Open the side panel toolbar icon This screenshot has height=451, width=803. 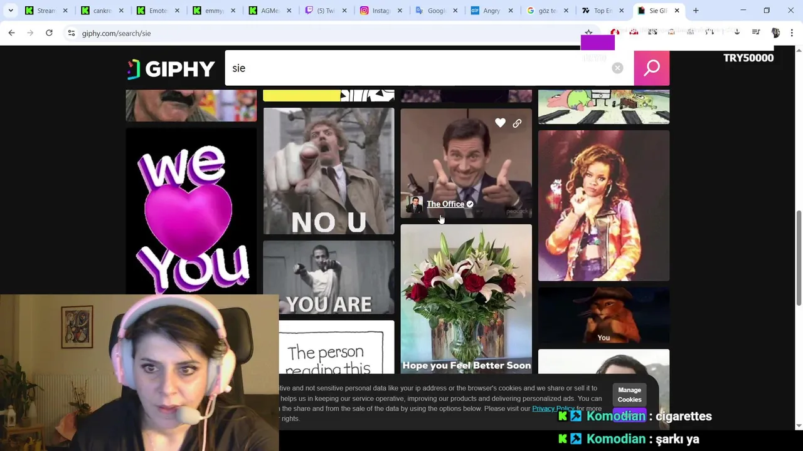coord(756,33)
